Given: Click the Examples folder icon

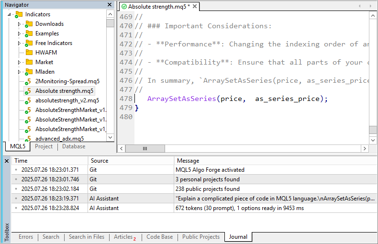Looking at the screenshot, I should [29, 33].
